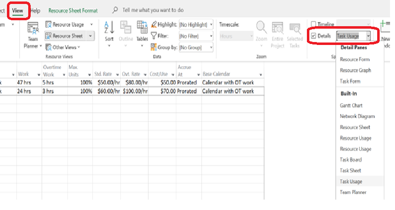
Task: Expand the Resource Sheet dropdown arrow
Action: point(91,36)
